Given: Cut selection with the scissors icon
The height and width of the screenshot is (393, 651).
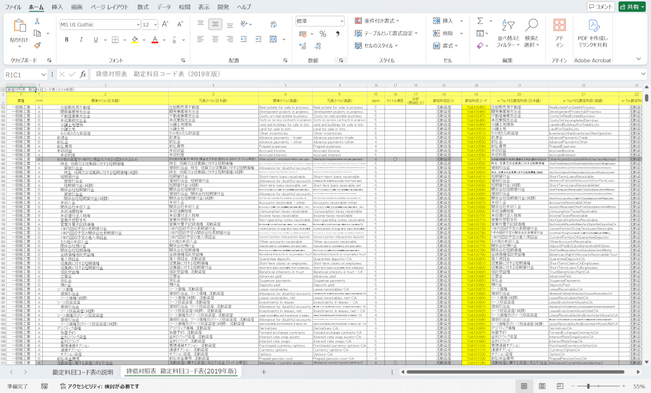Looking at the screenshot, I should coord(37,21).
